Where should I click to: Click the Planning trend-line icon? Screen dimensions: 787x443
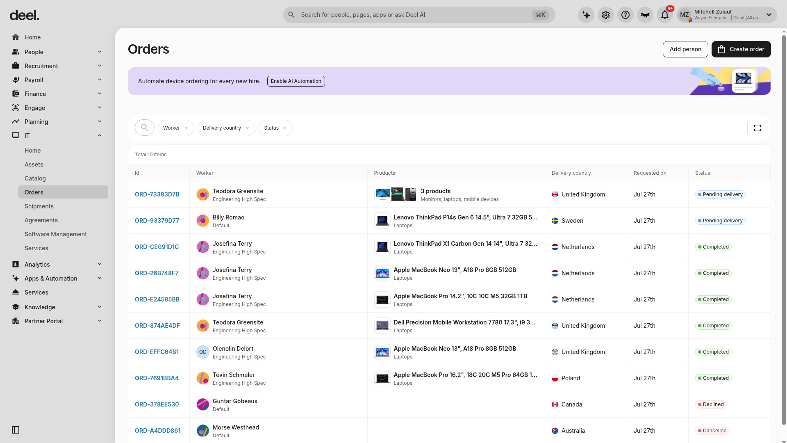click(x=16, y=121)
